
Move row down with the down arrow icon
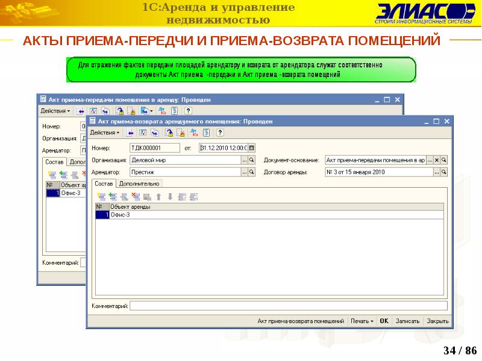coord(170,196)
